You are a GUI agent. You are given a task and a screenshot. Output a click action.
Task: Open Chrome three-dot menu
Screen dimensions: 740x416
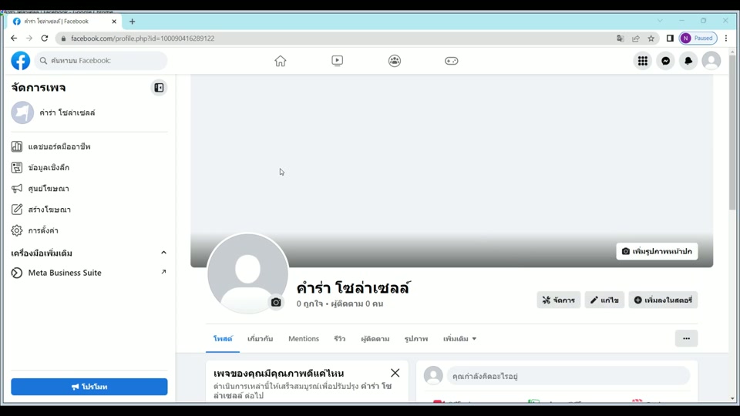(x=726, y=39)
